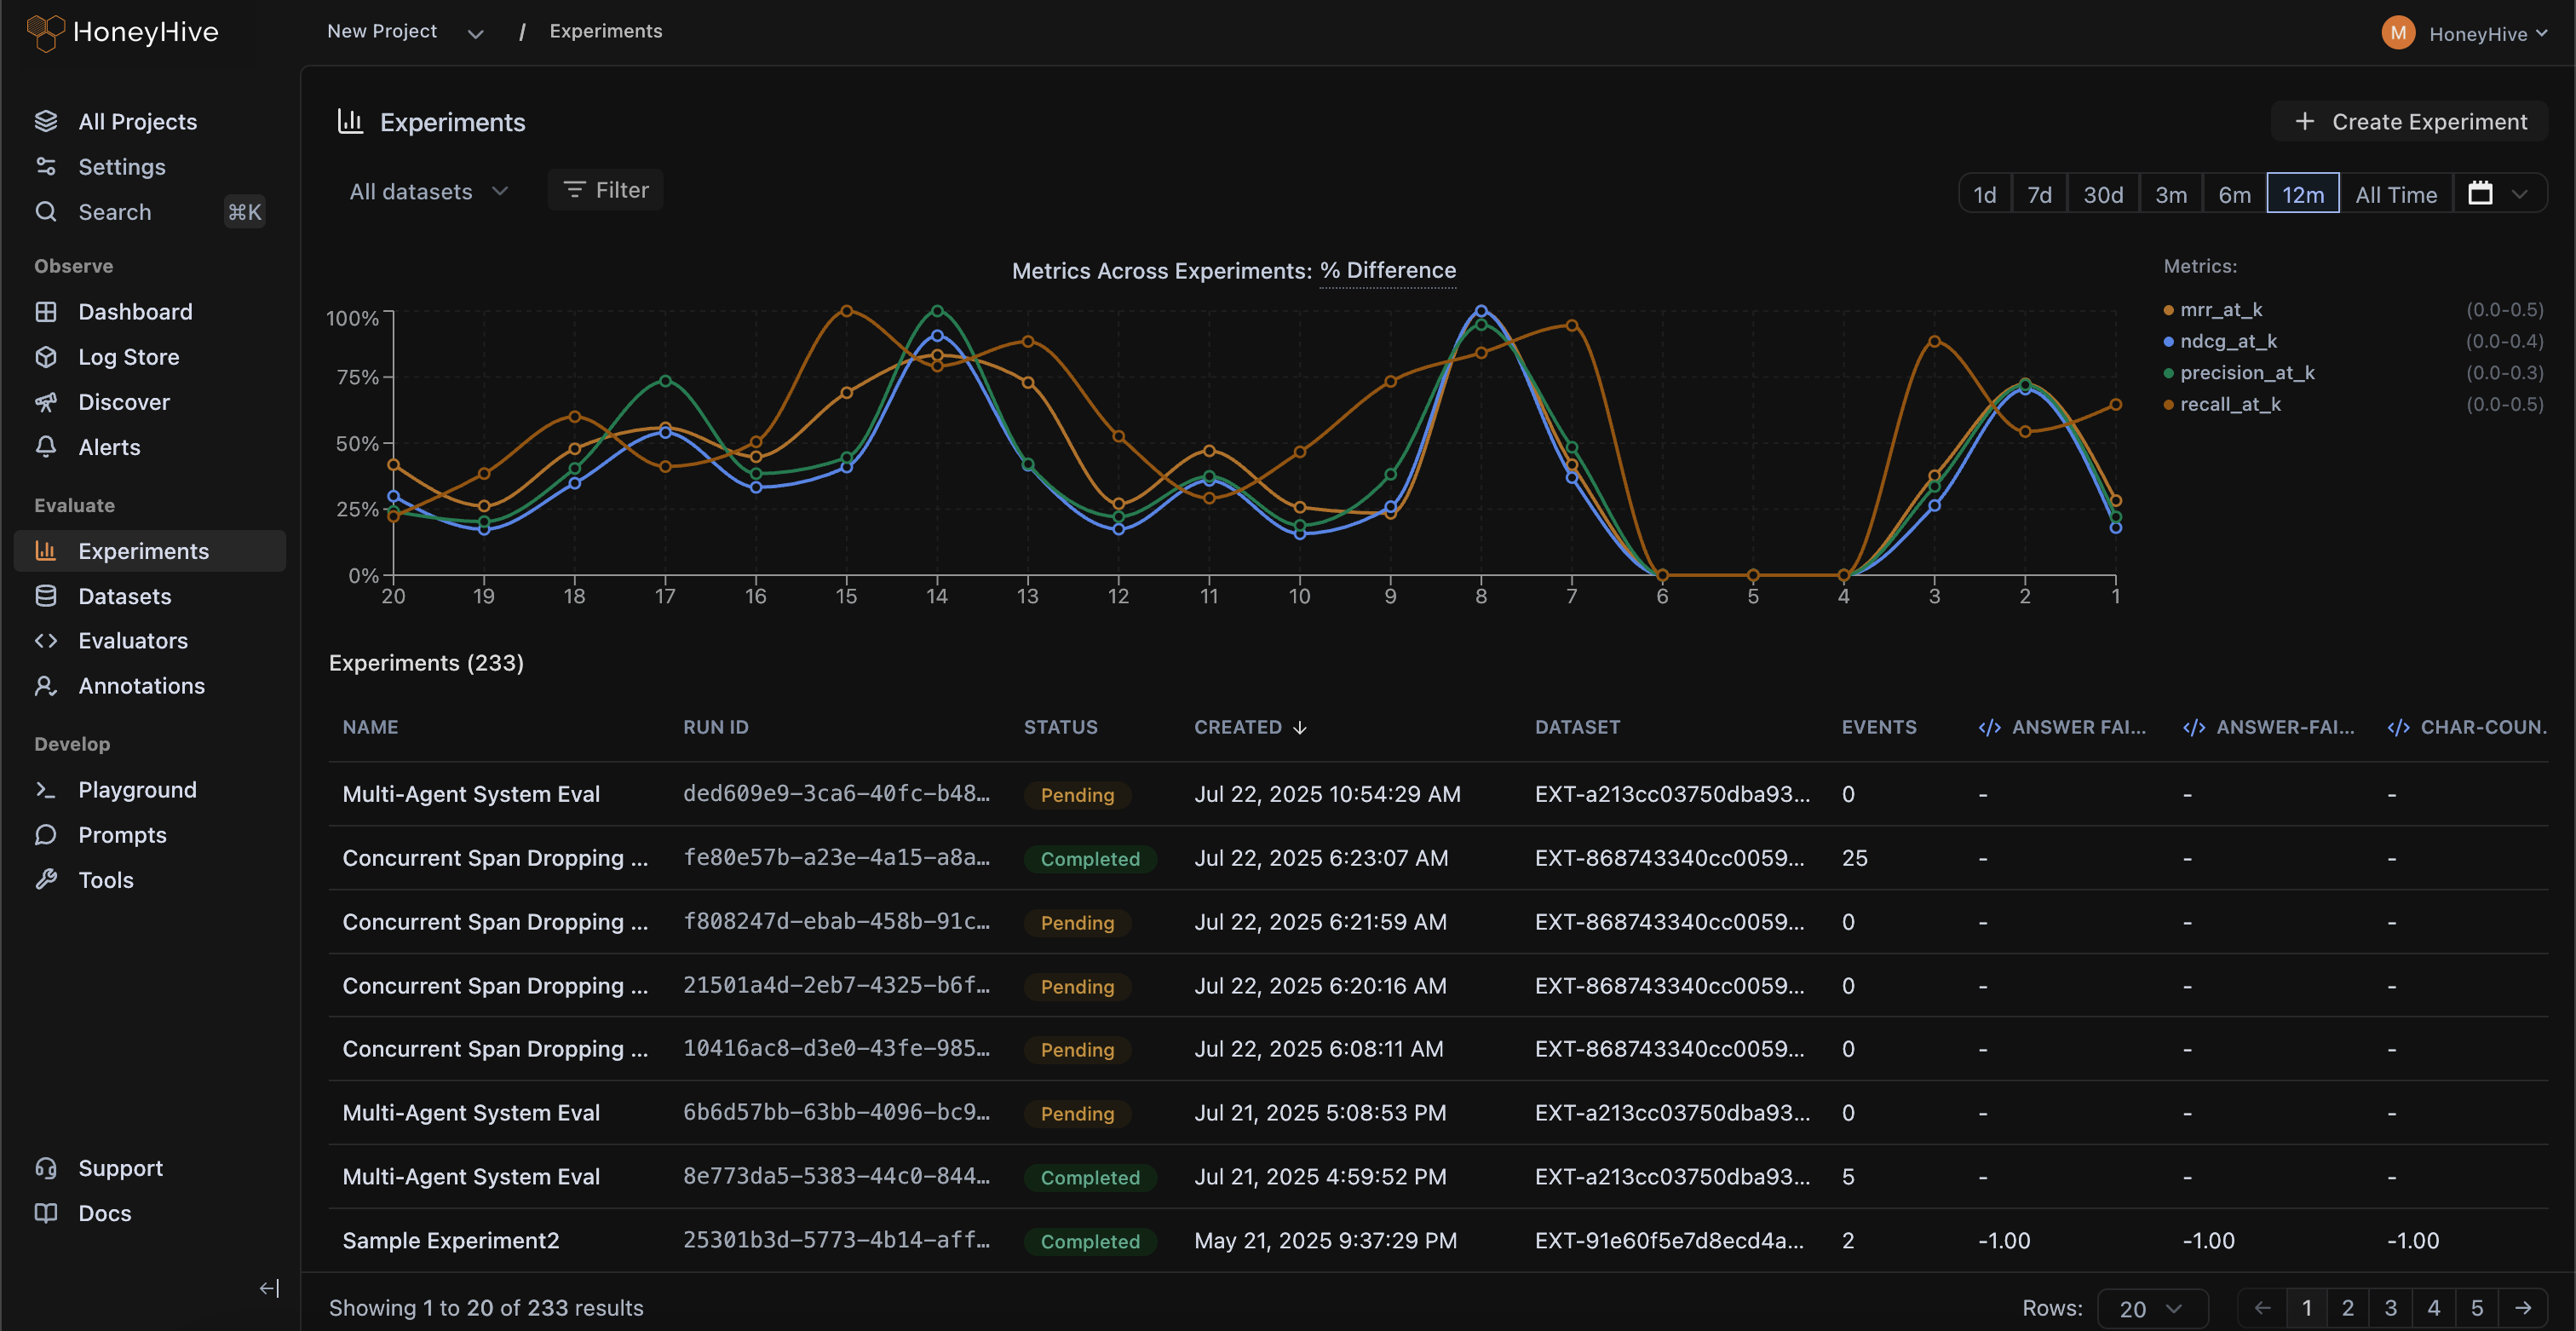
Task: Click the Create Experiment button
Action: tap(2410, 122)
